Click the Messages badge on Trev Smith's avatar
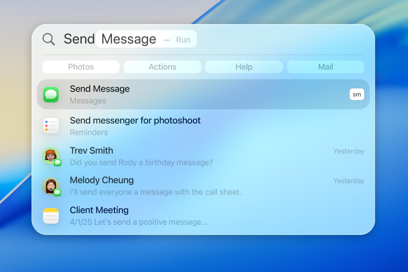The width and height of the screenshot is (408, 272). click(58, 163)
